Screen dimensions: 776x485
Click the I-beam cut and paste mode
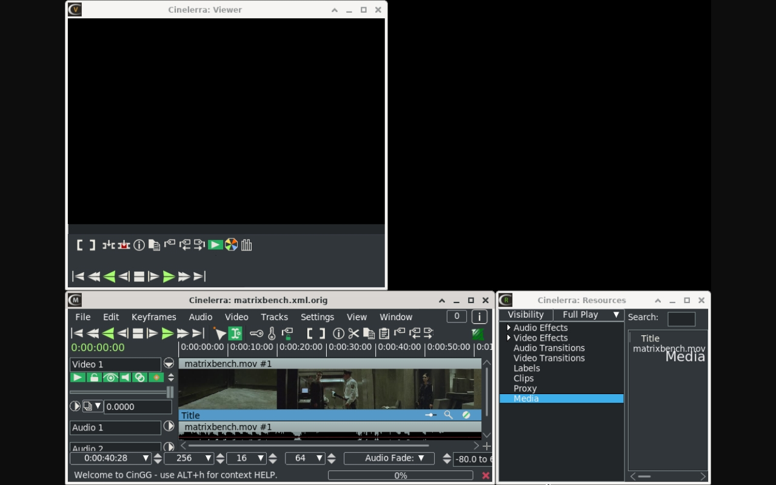235,333
